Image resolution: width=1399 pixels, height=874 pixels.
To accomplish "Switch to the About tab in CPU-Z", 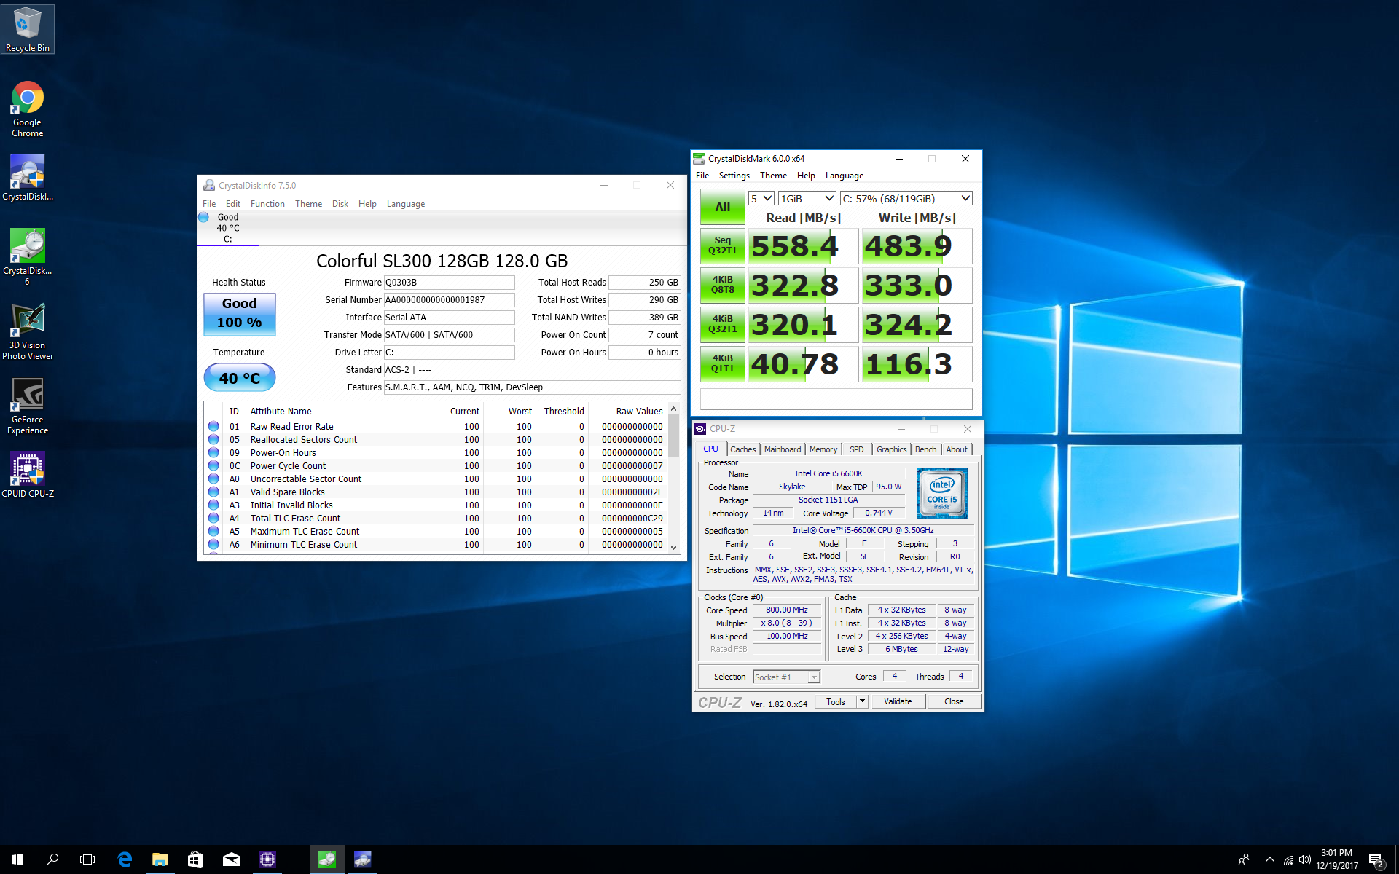I will (957, 449).
